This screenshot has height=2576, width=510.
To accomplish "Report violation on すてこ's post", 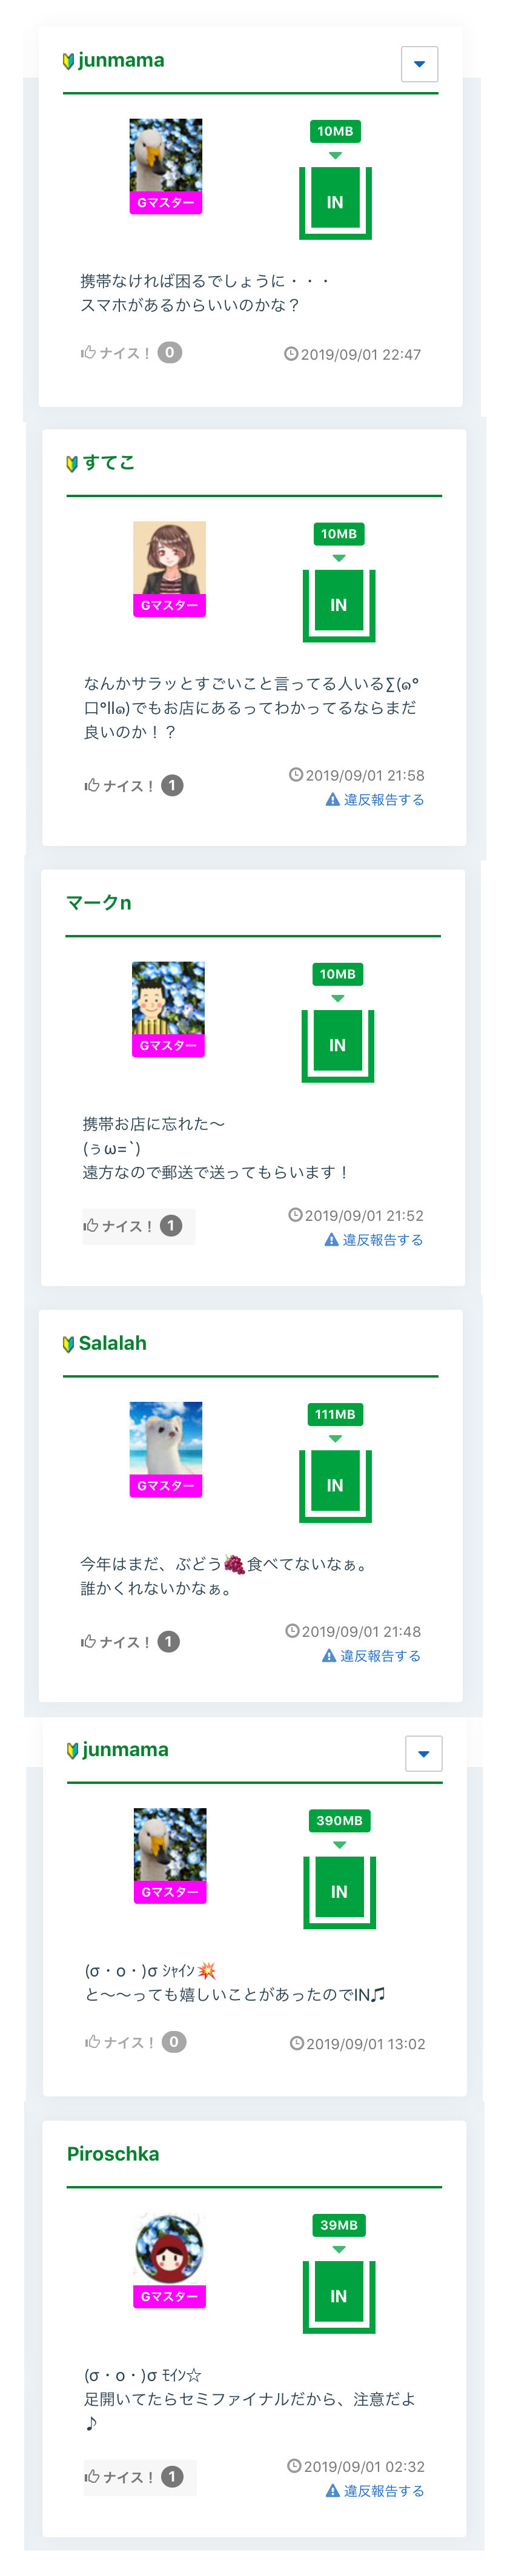I will [375, 800].
